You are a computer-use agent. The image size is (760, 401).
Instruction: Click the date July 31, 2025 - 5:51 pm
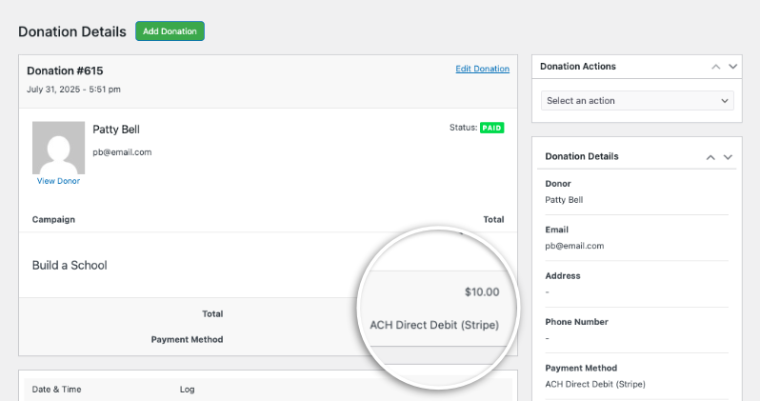73,90
